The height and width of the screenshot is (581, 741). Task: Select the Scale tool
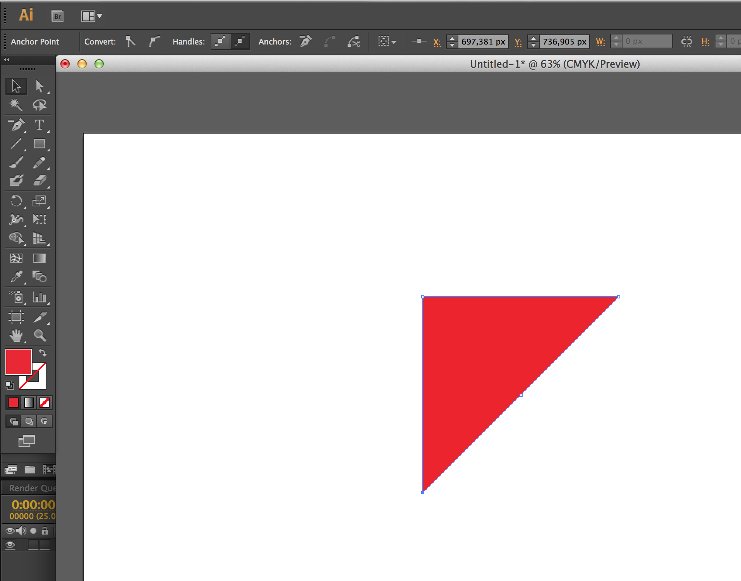tap(39, 201)
